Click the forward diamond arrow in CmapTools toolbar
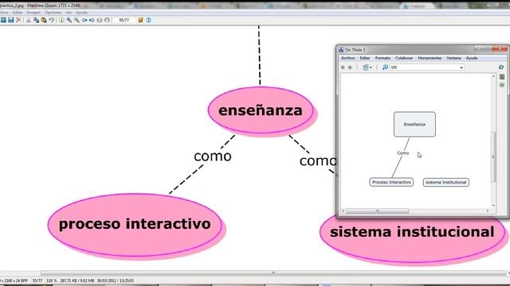The width and height of the screenshot is (510, 286). click(x=350, y=68)
